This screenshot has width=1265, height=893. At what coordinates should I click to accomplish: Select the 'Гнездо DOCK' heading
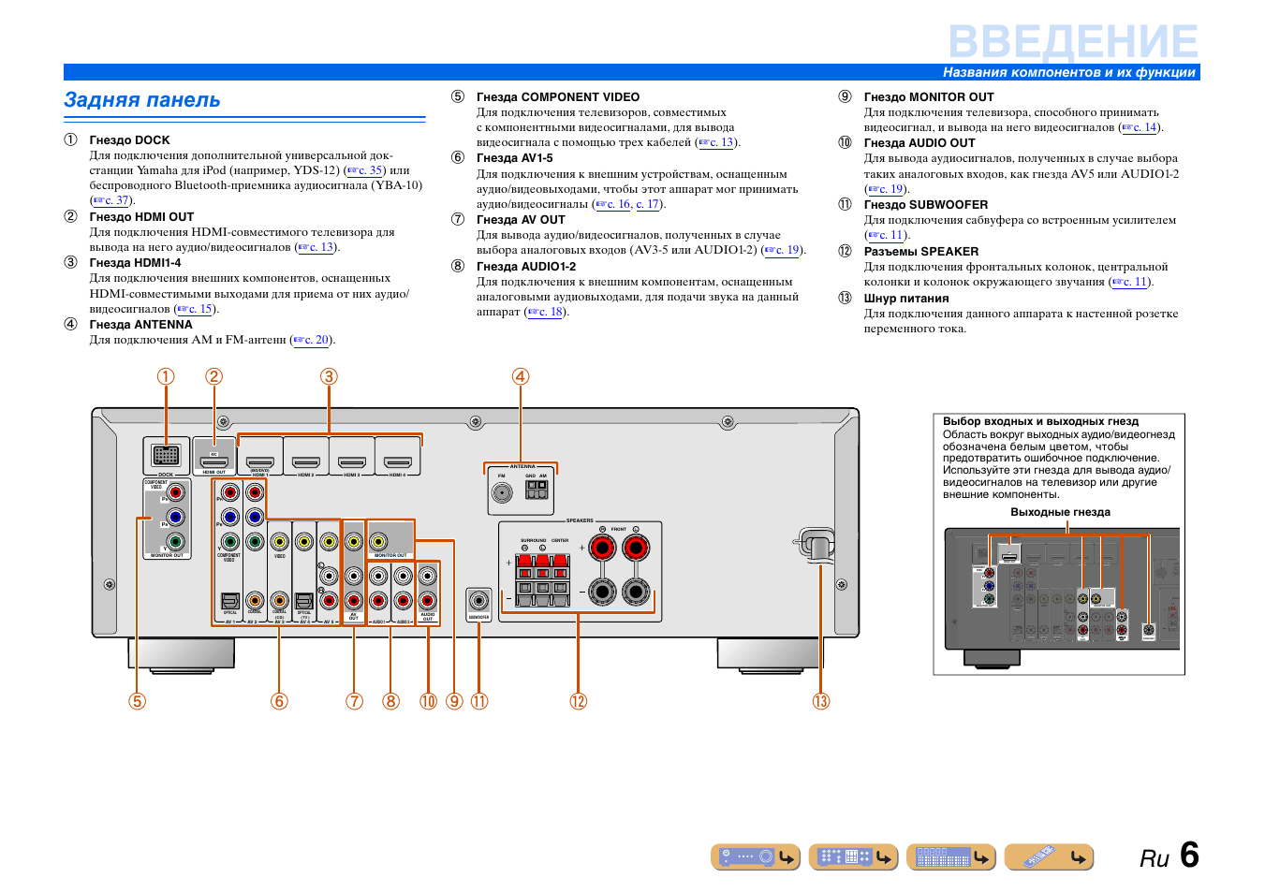click(x=130, y=140)
